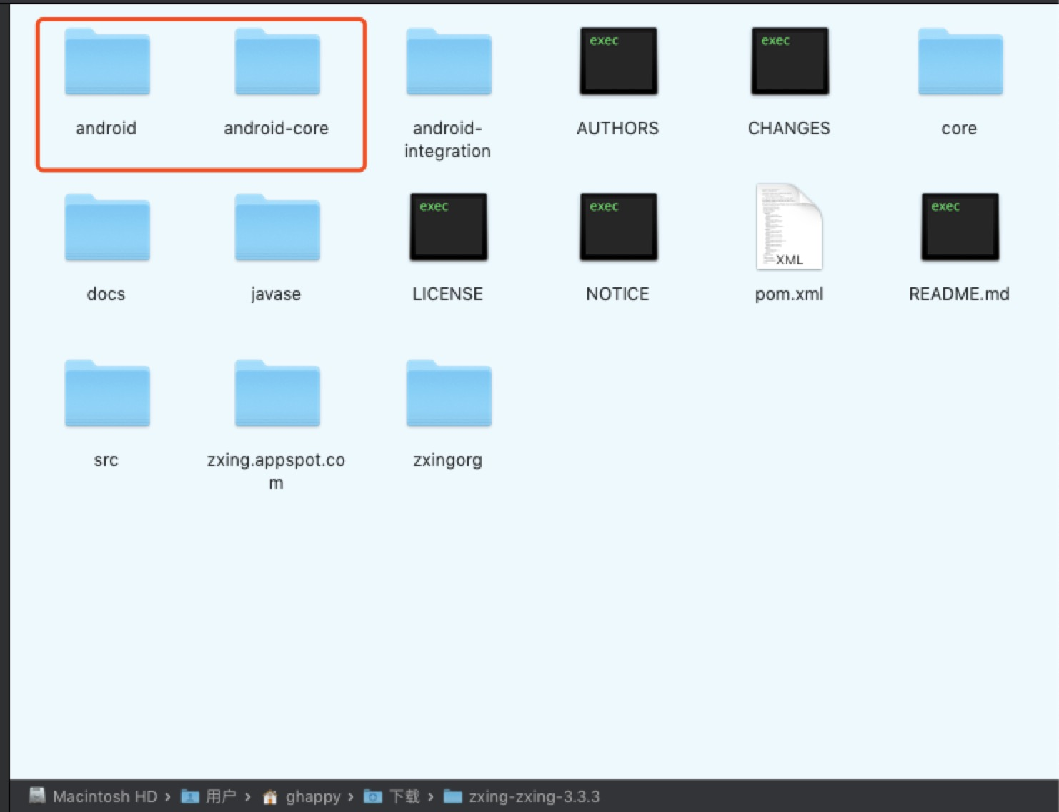
Task: Select the pom.xml XML file icon
Action: click(x=789, y=227)
